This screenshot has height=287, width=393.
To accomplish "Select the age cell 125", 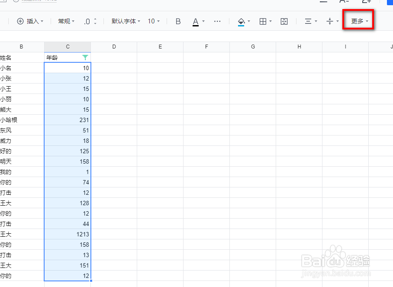I will [68, 151].
